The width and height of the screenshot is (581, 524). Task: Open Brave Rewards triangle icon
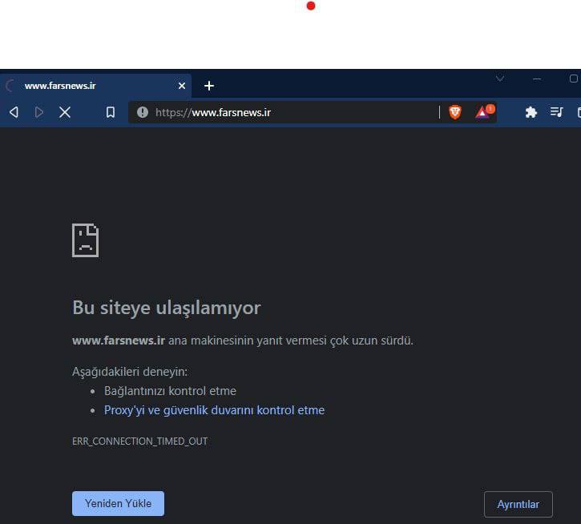pos(485,111)
